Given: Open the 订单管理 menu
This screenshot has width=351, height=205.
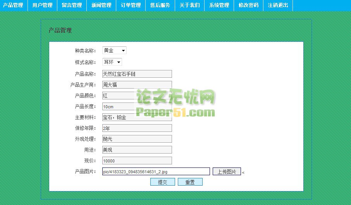Looking at the screenshot, I should (131, 5).
